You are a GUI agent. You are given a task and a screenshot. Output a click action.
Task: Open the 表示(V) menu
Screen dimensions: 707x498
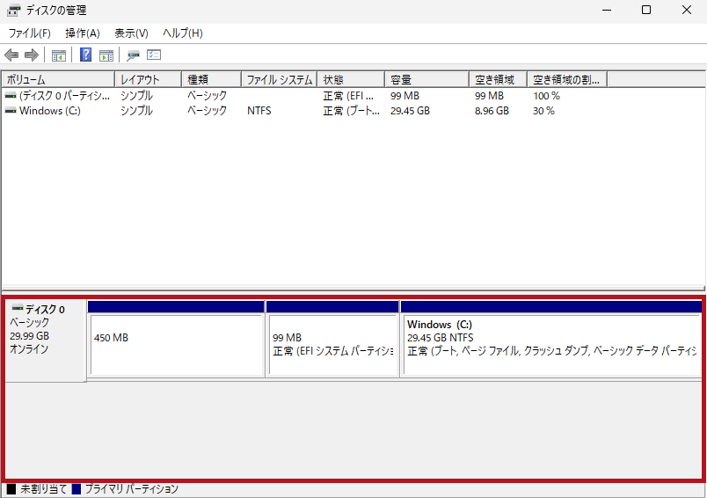tap(131, 33)
